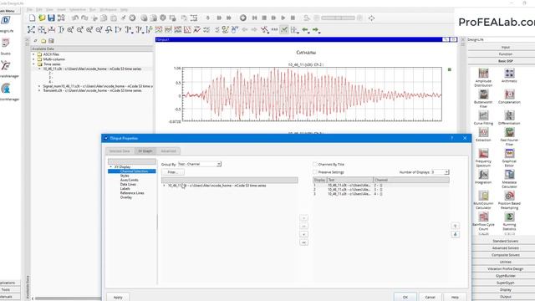The image size is (535, 301).
Task: Click the New document toolbar icon
Action: (x=32, y=18)
